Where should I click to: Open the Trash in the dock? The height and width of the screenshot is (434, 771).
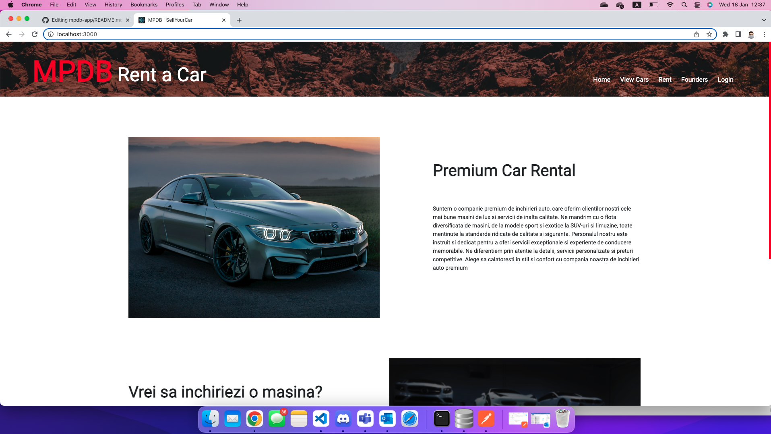pos(562,419)
